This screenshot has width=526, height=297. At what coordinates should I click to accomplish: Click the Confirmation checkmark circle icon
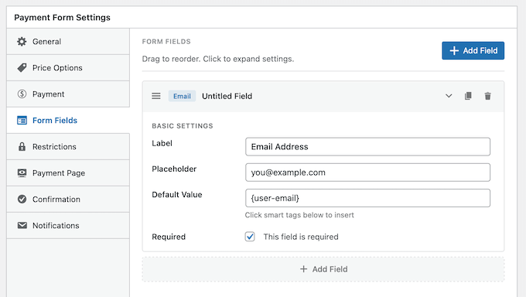[x=22, y=199]
